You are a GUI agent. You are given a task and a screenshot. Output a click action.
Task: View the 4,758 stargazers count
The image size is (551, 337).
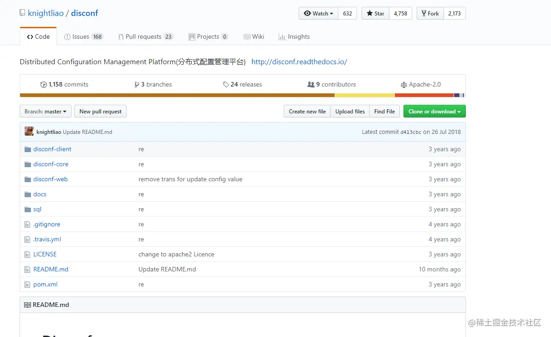coord(400,13)
